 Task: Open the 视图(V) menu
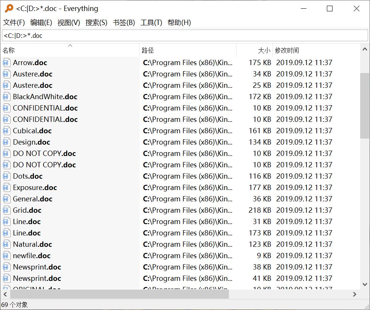(69, 23)
